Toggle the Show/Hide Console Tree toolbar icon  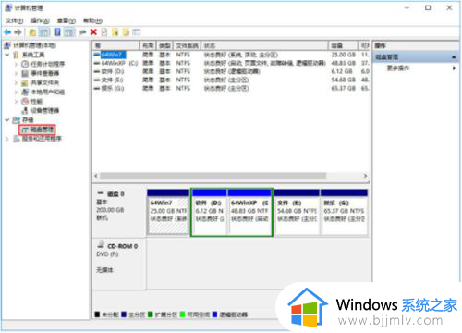pyautogui.click(x=43, y=32)
